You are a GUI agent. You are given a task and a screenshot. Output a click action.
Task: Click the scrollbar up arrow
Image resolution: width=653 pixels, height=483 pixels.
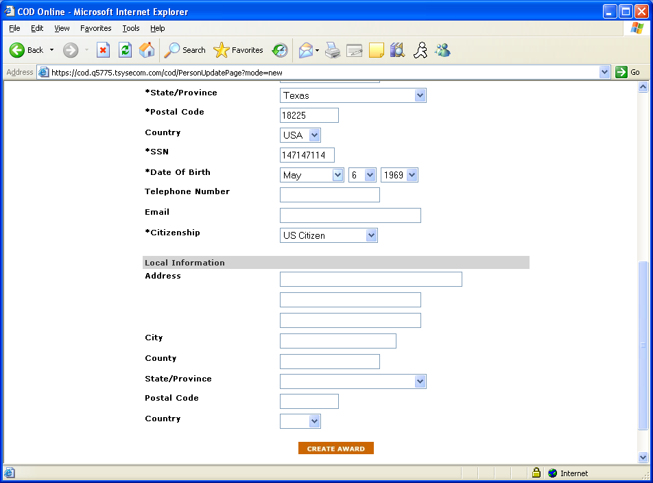click(x=643, y=87)
